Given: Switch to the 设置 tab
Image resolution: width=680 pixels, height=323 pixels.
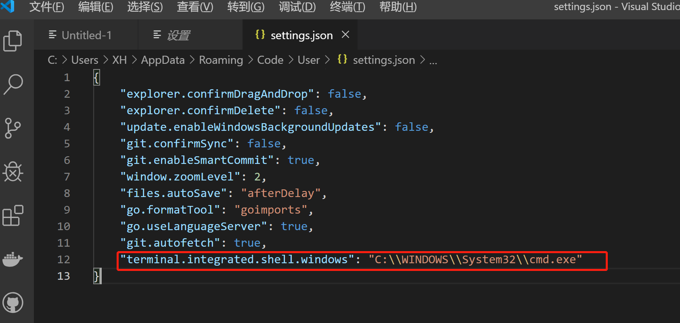Looking at the screenshot, I should tap(190, 35).
